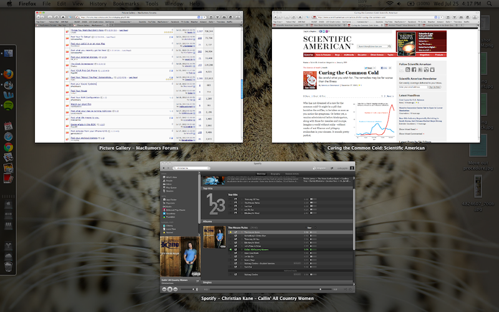
Task: Launch Google Chrome from the Dock
Action: (x=8, y=147)
